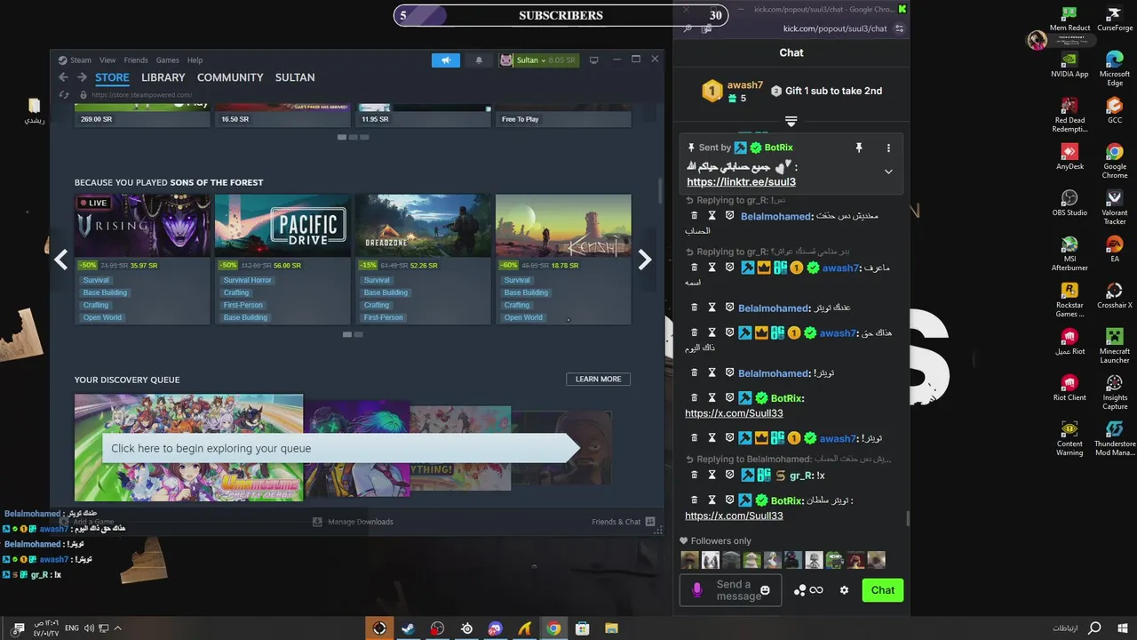Click Manage Downloads in Steam footer

point(354,522)
